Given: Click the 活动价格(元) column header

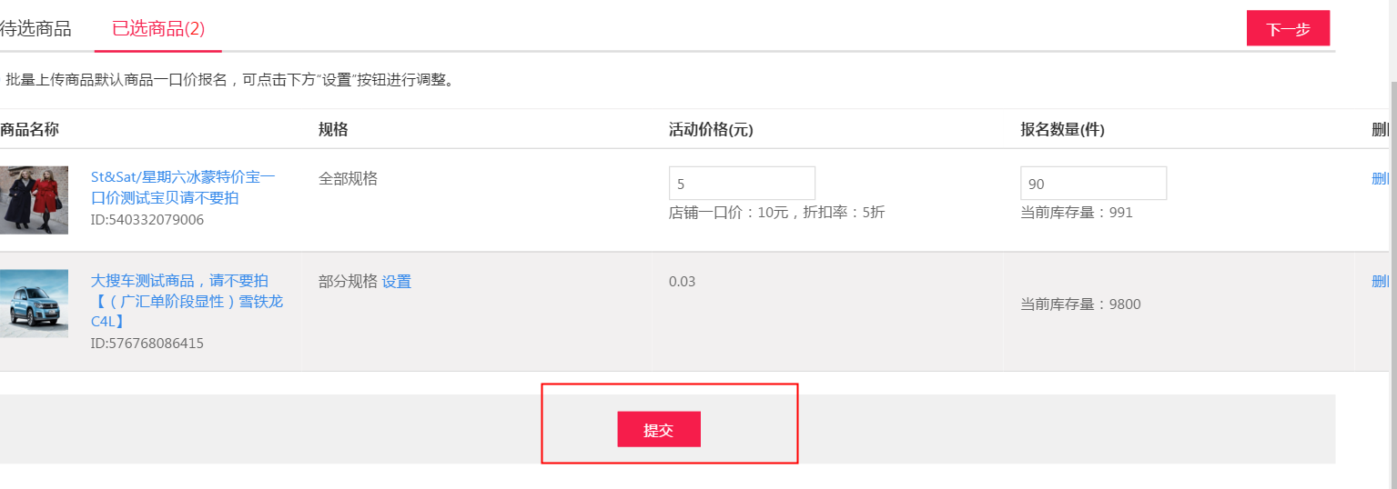Looking at the screenshot, I should pos(711,130).
